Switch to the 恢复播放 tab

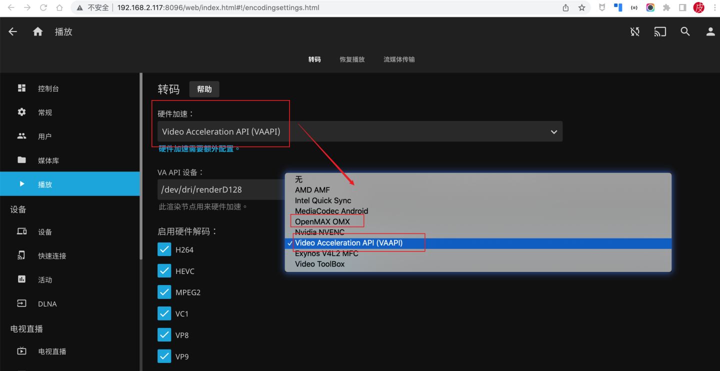click(x=351, y=59)
